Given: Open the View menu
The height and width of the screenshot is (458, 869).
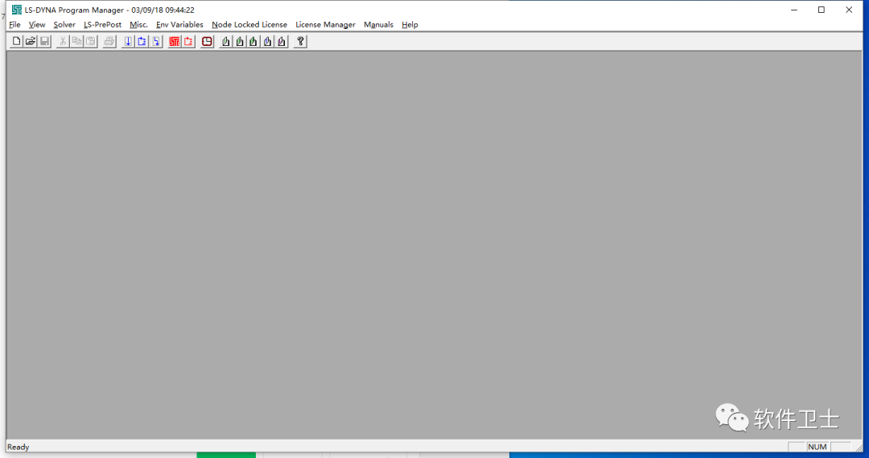Looking at the screenshot, I should coord(37,24).
